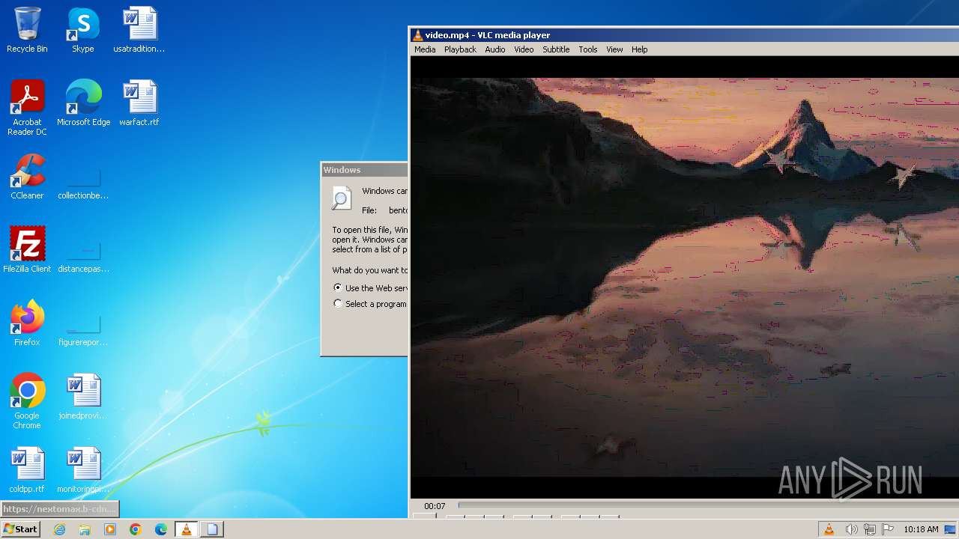Screen dimensions: 959x539
Task: Open Google Chrome desktop shortcut
Action: (27, 401)
